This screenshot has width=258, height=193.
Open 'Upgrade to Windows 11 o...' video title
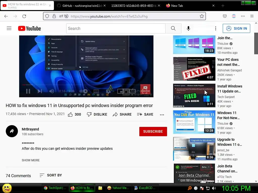(230, 142)
